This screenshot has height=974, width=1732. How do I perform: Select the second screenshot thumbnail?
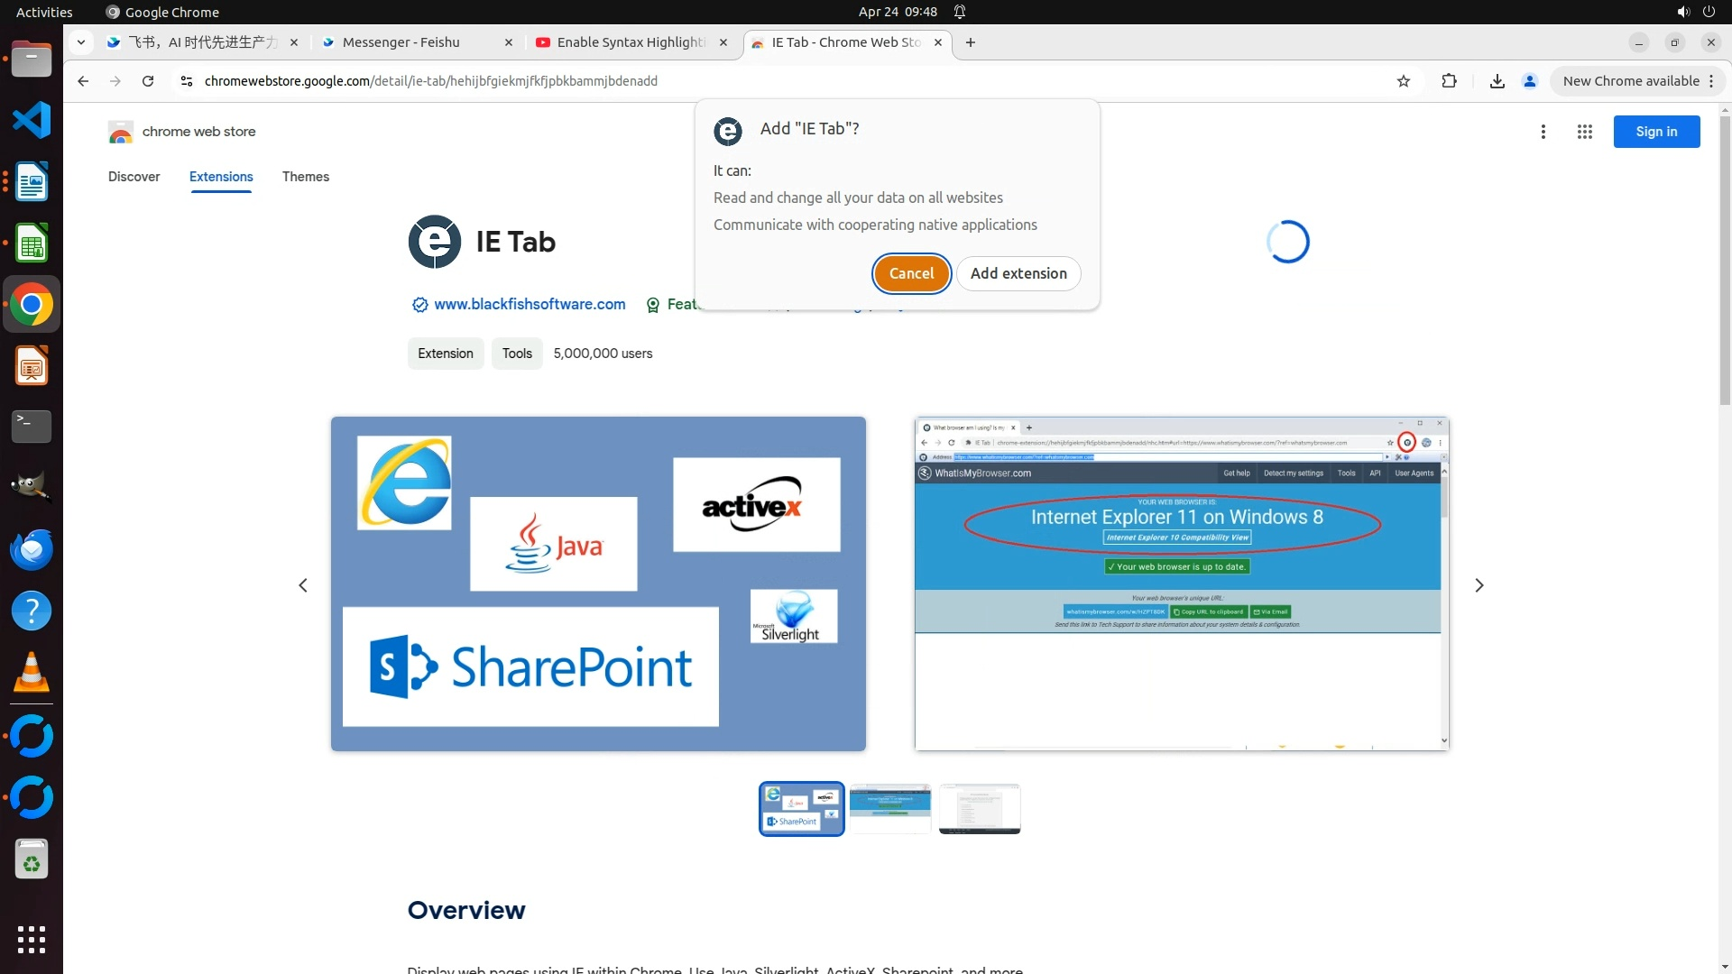pyautogui.click(x=889, y=808)
